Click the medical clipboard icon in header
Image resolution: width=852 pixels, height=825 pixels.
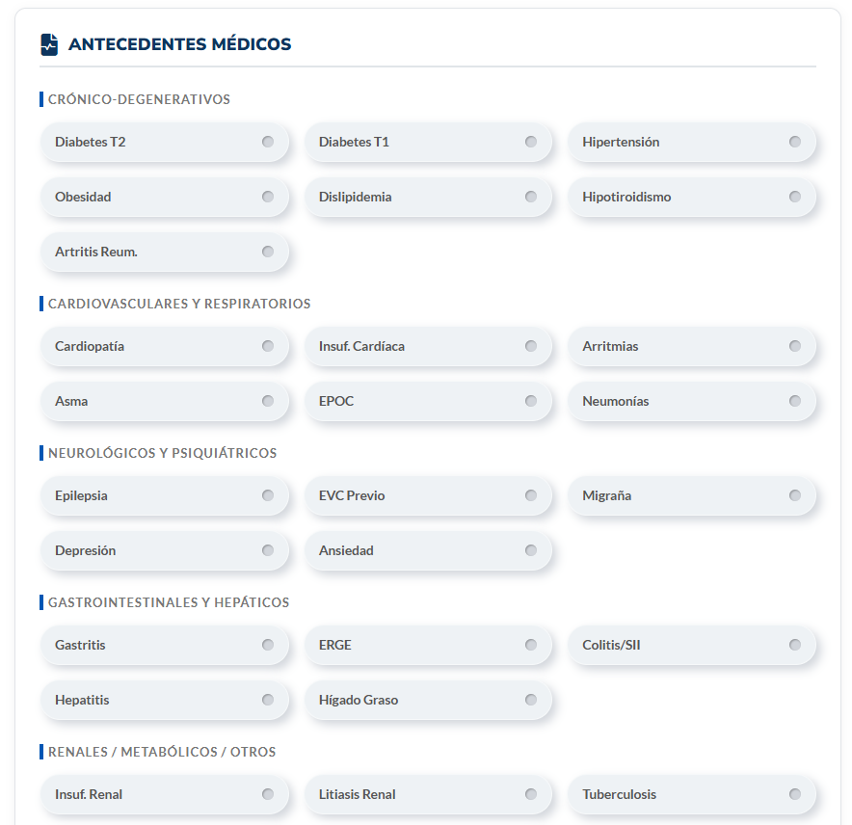(x=47, y=43)
